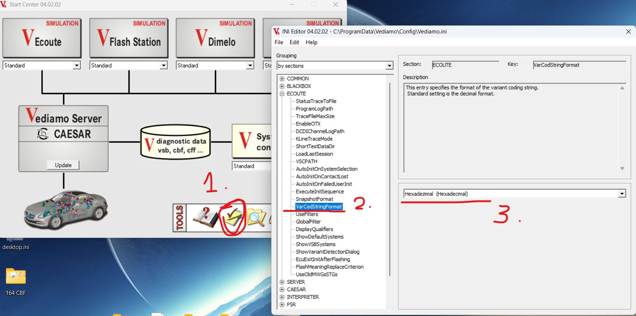Start the Flash Station application
This screenshot has width=636, height=316.
pyautogui.click(x=129, y=38)
